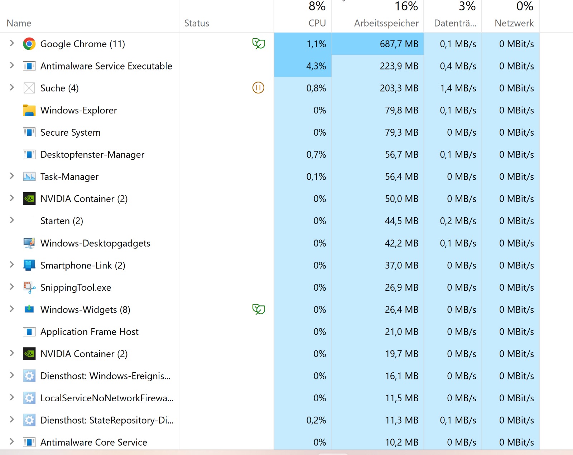Image resolution: width=573 pixels, height=455 pixels.
Task: Click the 0,7% CPU value
Action: (x=316, y=155)
